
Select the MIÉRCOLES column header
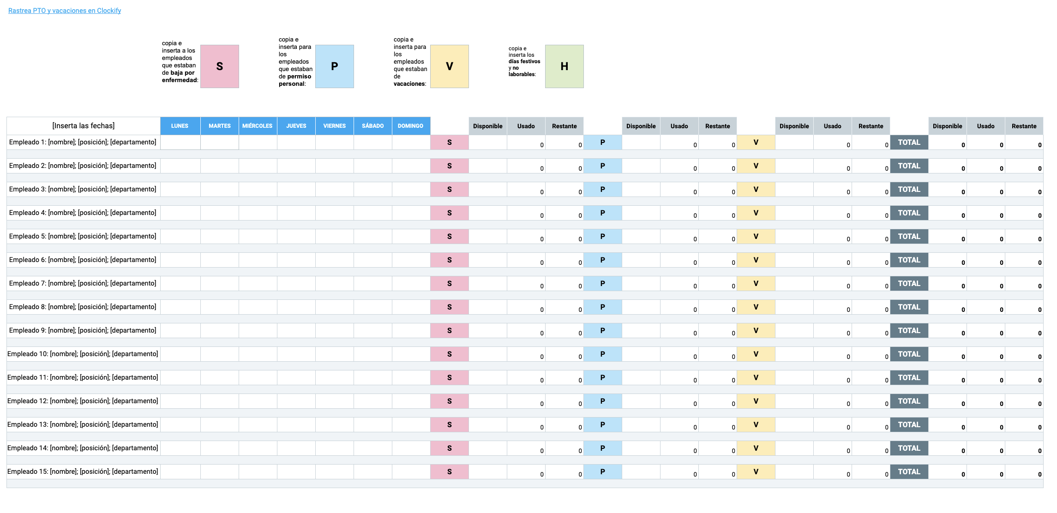click(x=258, y=126)
